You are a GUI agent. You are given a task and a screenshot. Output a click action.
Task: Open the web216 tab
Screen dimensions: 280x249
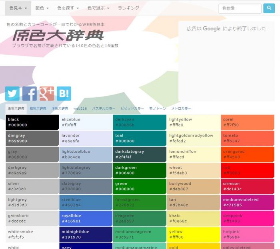pyautogui.click(x=80, y=109)
